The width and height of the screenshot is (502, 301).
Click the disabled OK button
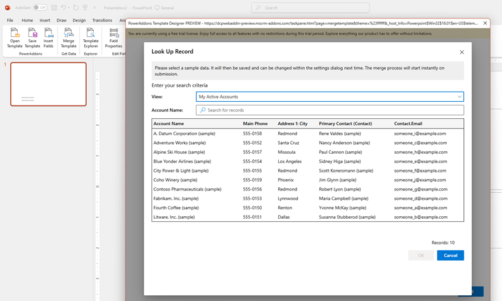pos(421,255)
